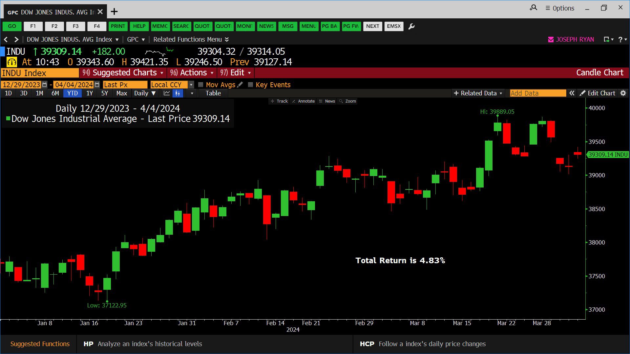Click the forward navigation arrow
The height and width of the screenshot is (354, 630).
coord(16,39)
